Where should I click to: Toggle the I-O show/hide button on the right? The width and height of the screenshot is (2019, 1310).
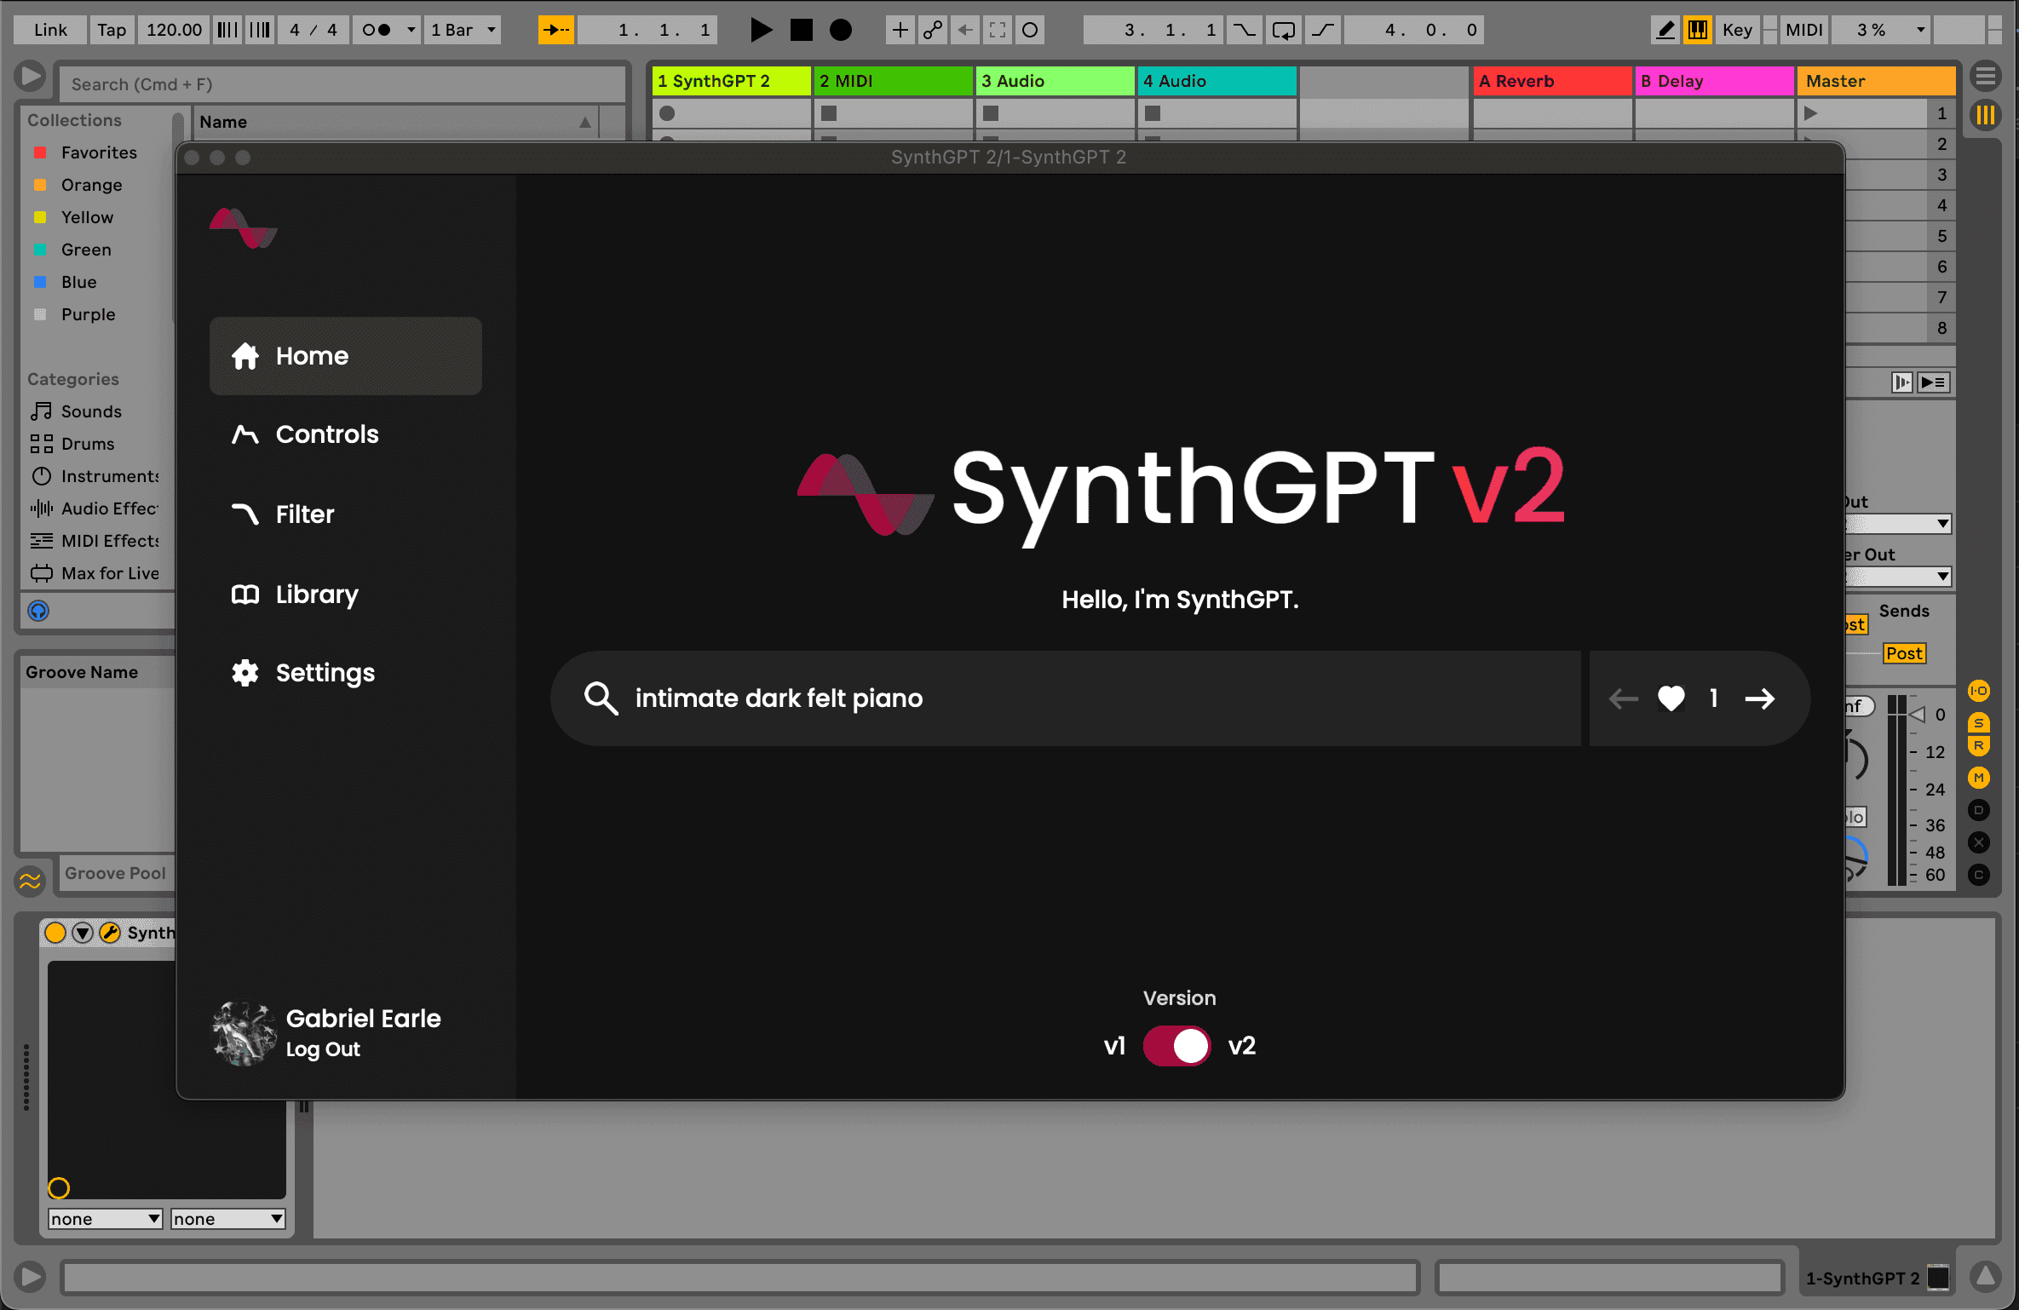(x=1978, y=690)
